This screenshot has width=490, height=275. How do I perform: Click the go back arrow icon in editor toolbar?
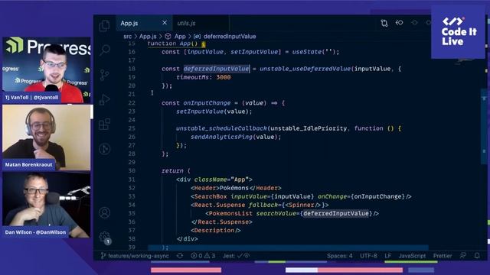pyautogui.click(x=399, y=22)
